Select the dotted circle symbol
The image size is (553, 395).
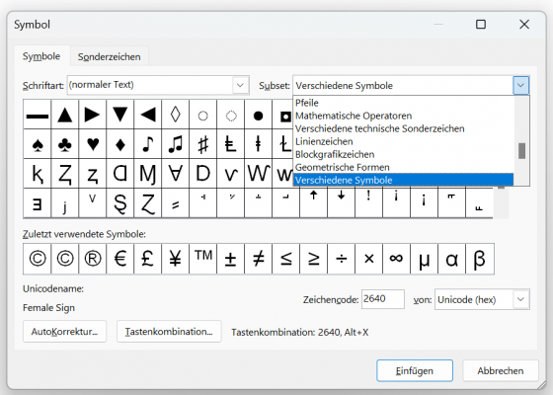pos(231,115)
